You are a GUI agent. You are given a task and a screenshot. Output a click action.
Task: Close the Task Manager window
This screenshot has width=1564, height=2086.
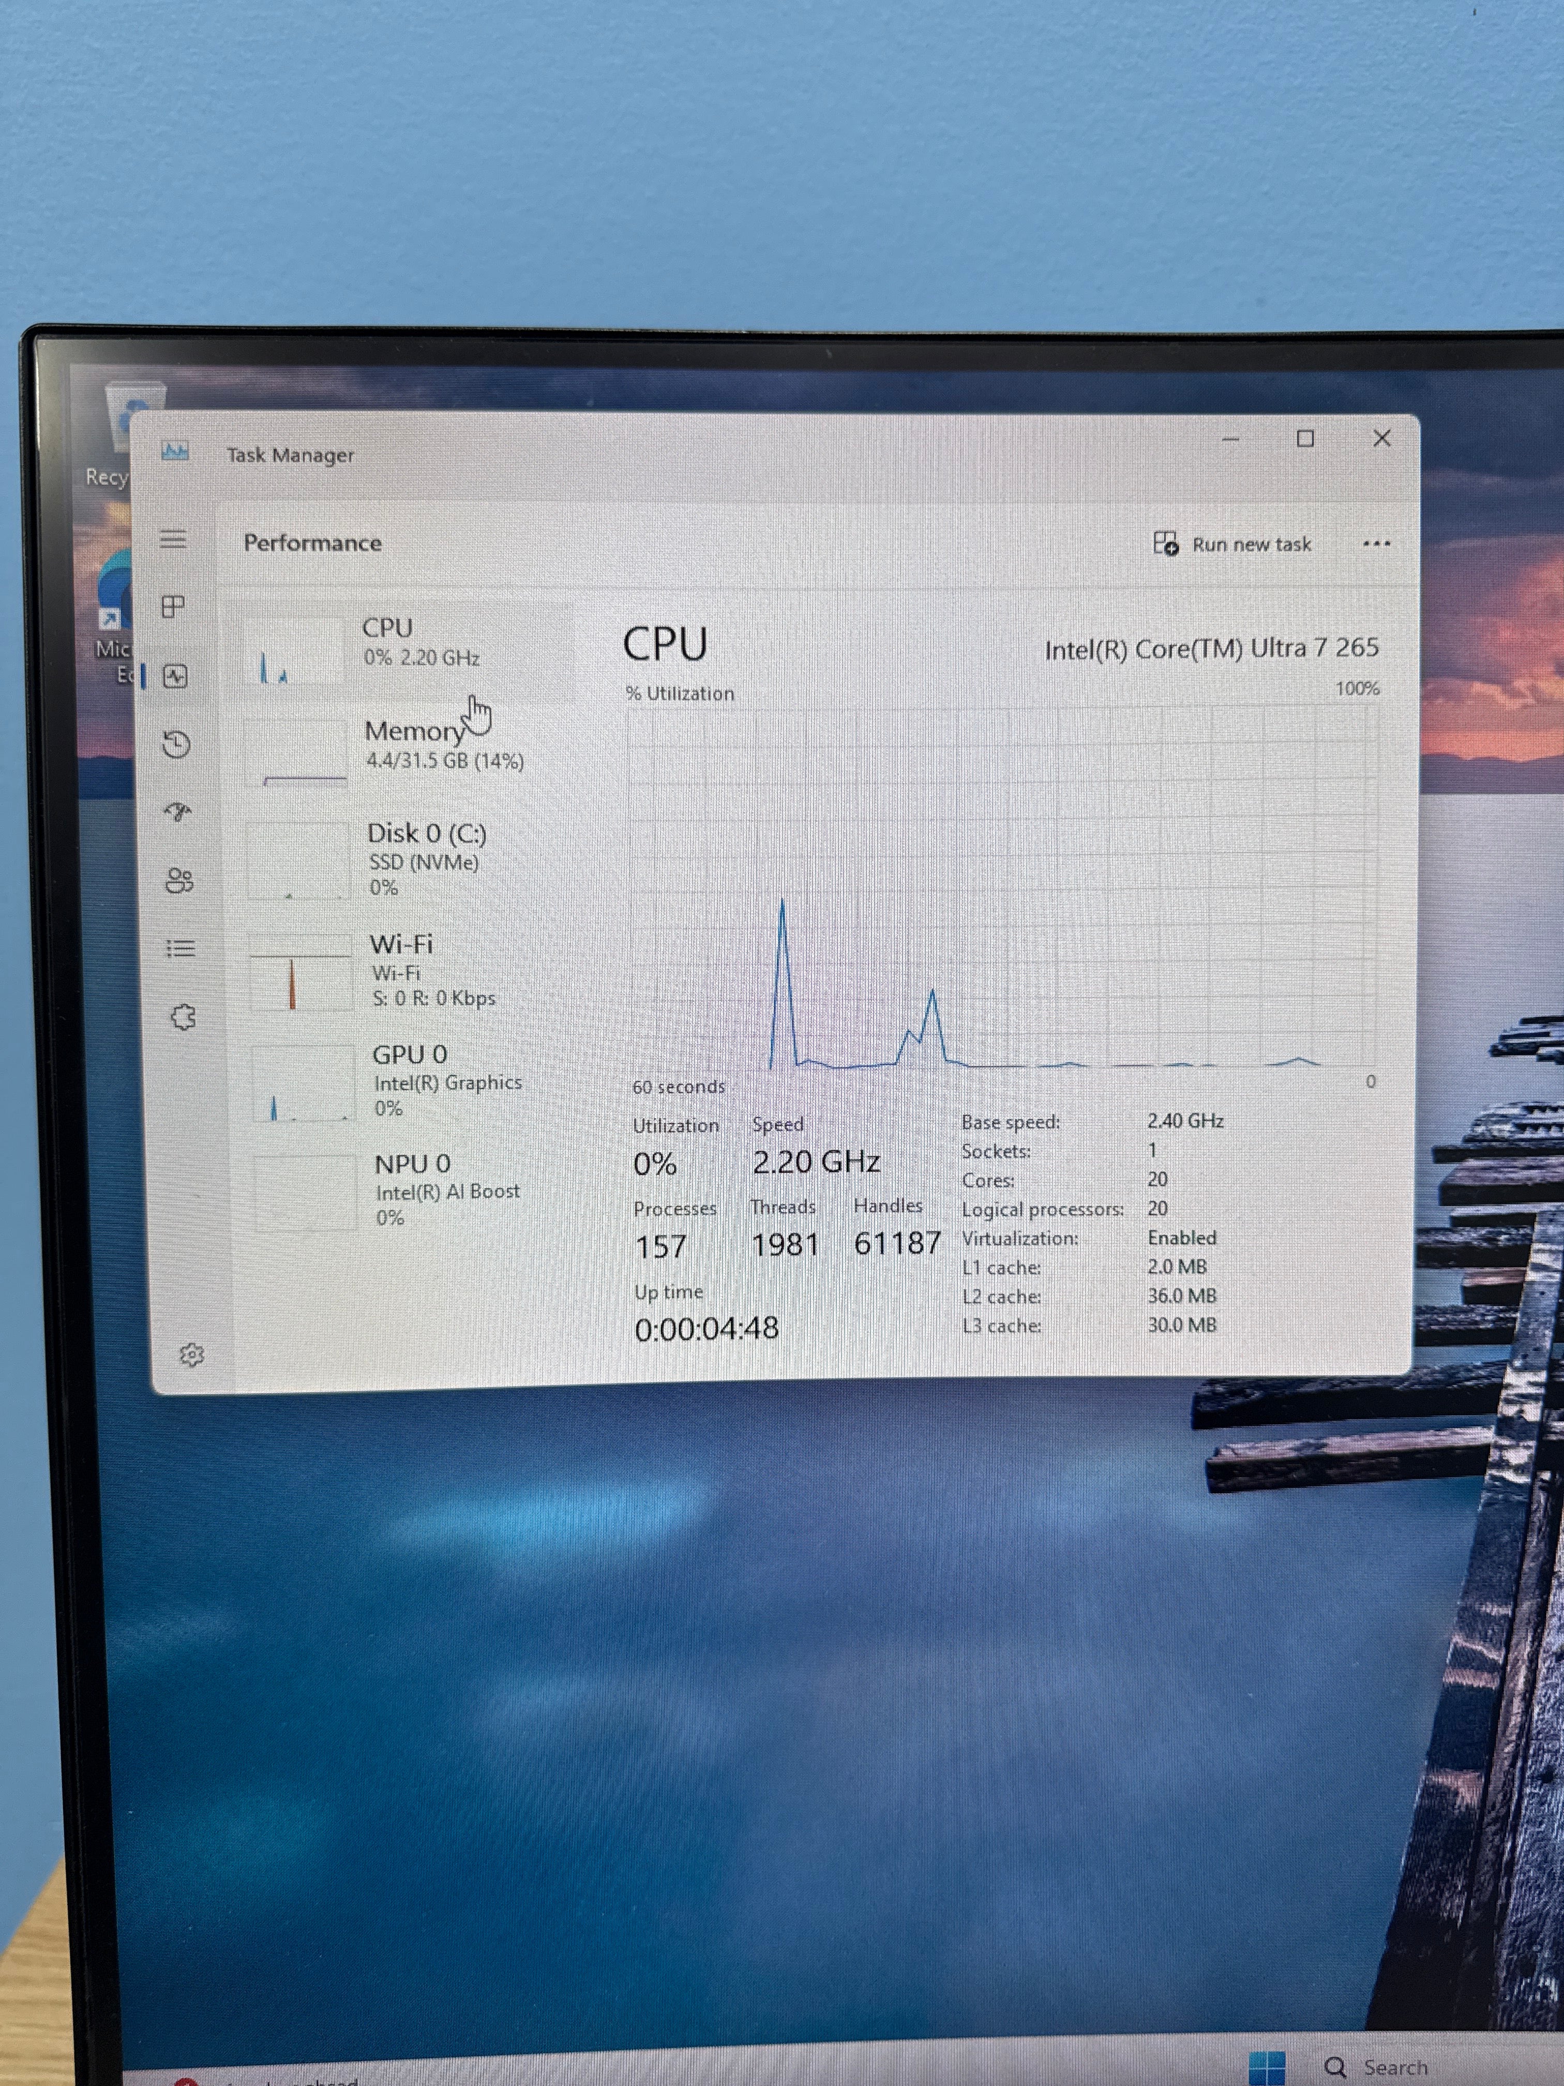(x=1381, y=439)
